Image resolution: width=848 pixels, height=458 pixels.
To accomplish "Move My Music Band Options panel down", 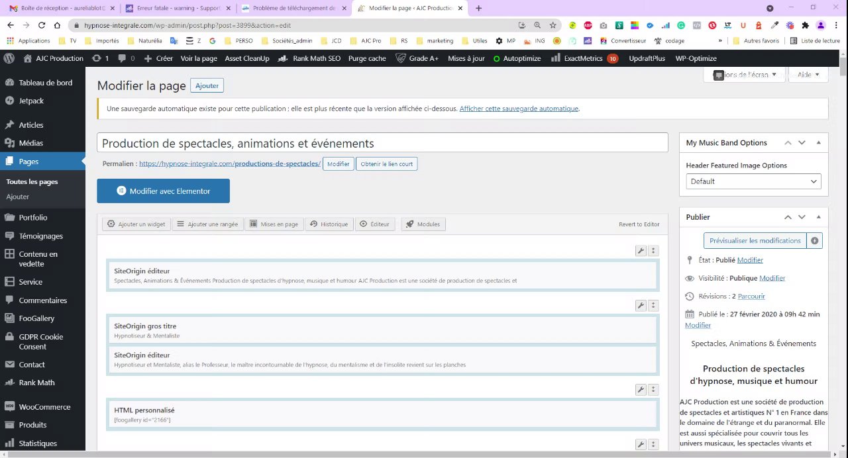I will [802, 143].
